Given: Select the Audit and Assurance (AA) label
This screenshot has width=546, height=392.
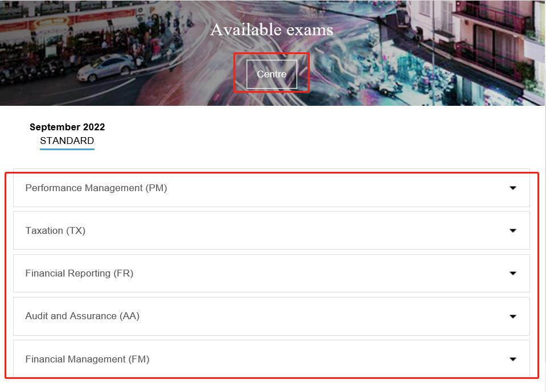Looking at the screenshot, I should (82, 316).
